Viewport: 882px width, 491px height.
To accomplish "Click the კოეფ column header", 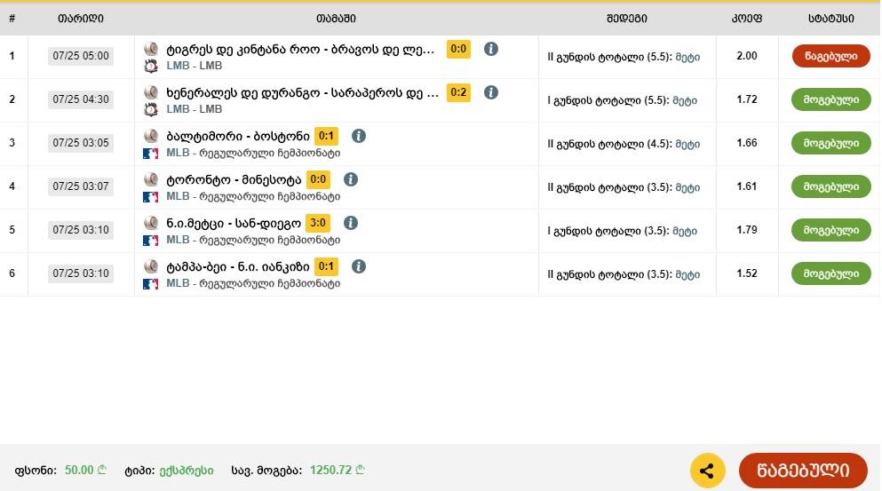I will coord(746,19).
